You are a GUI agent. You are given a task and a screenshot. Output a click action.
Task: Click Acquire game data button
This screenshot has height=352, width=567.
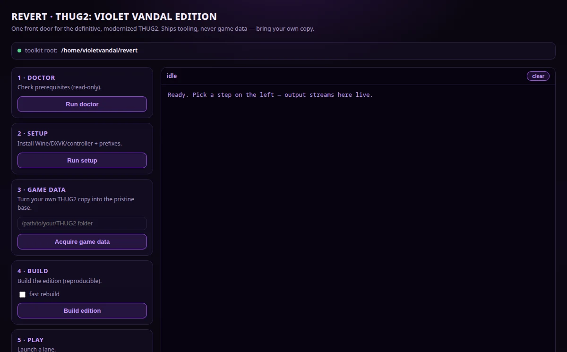click(82, 241)
